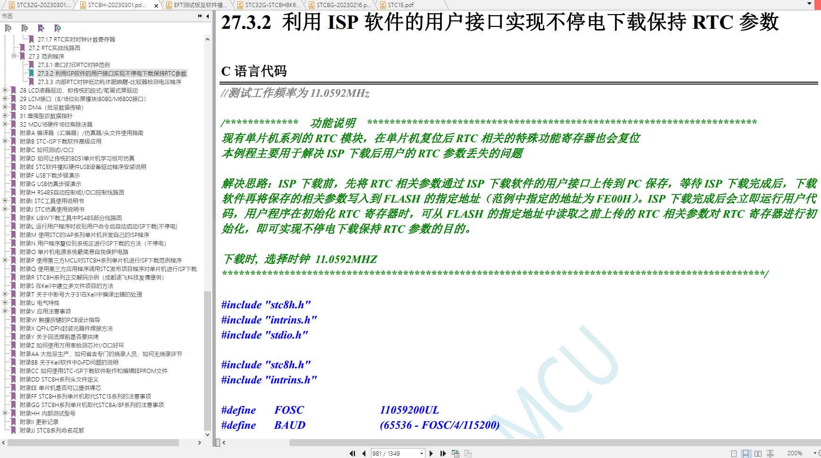Open bookmark 附录F USB下载步骤演示
Viewport: 821px width, 458px height.
pos(50,175)
